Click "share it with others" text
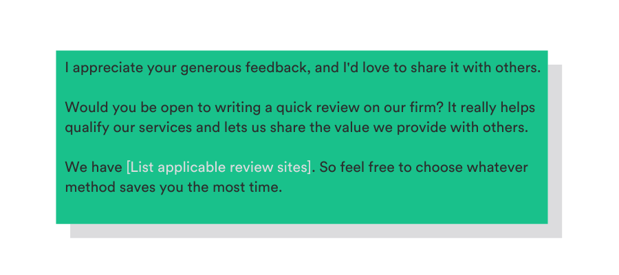This screenshot has height=275, width=619. 480,69
